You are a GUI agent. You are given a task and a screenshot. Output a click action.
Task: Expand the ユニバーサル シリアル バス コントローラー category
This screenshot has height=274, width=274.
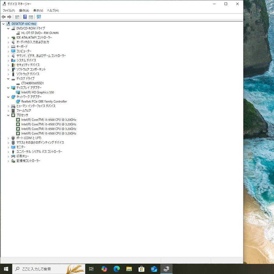8,152
